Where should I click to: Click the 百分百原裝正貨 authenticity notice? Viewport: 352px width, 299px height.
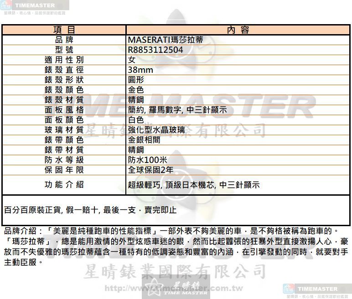click(90, 210)
